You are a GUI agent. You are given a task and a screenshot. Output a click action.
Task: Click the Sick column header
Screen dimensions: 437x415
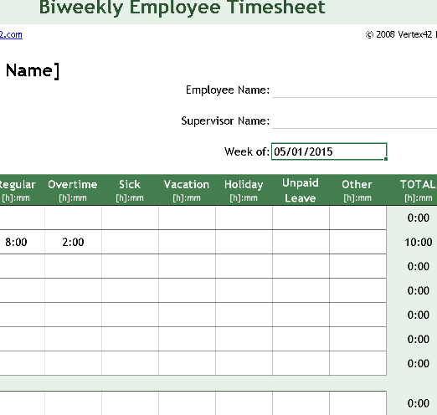pos(130,190)
